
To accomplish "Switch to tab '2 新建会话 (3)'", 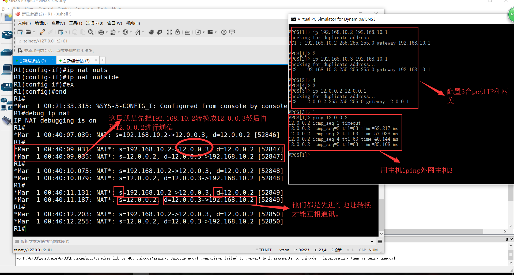I will (x=76, y=61).
